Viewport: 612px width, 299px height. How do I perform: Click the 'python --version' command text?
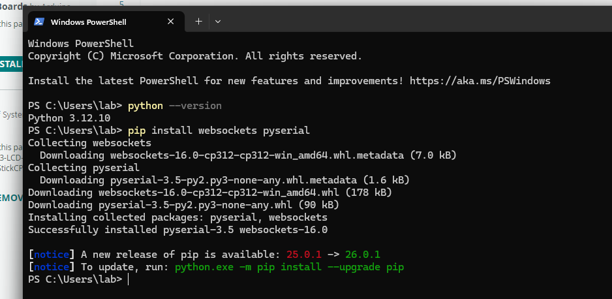174,106
